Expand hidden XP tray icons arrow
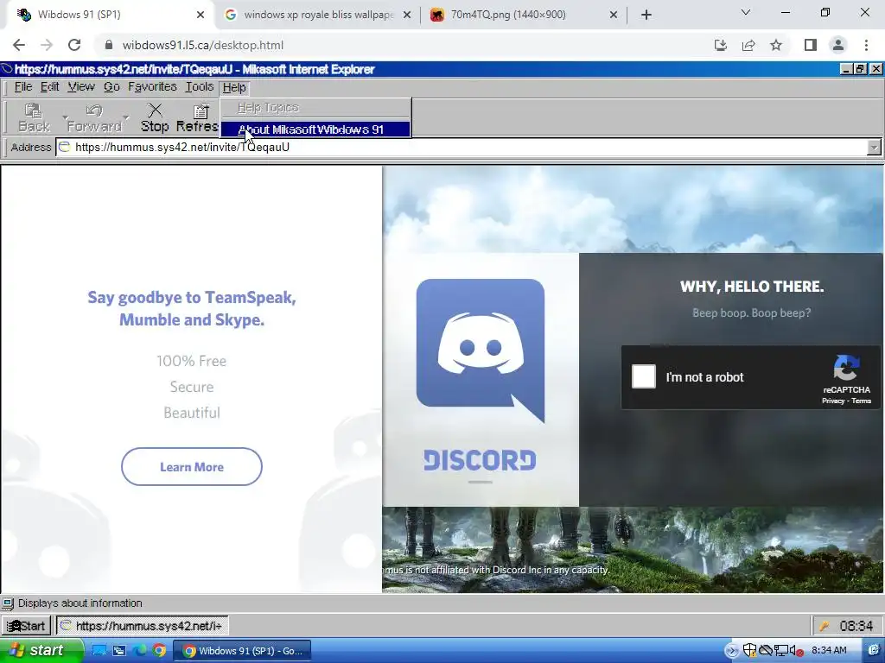The image size is (885, 663). 731,651
